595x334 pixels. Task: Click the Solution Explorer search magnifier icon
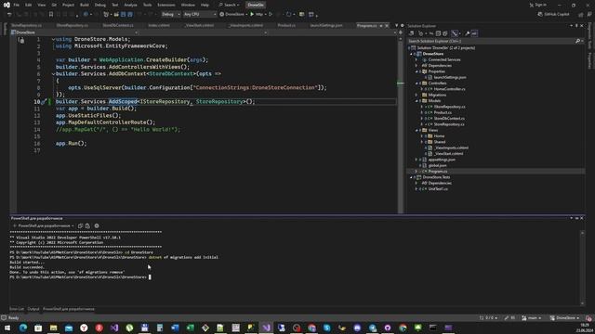click(577, 41)
